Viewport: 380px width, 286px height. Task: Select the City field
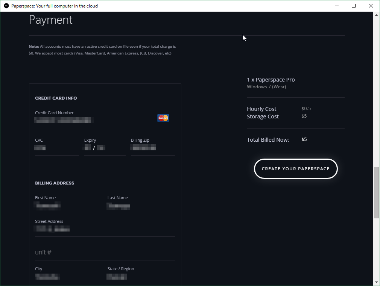click(x=68, y=277)
